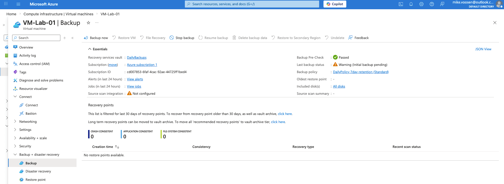Image resolution: width=504 pixels, height=184 pixels.
Task: Click the resource menu Search box
Action: click(36, 38)
